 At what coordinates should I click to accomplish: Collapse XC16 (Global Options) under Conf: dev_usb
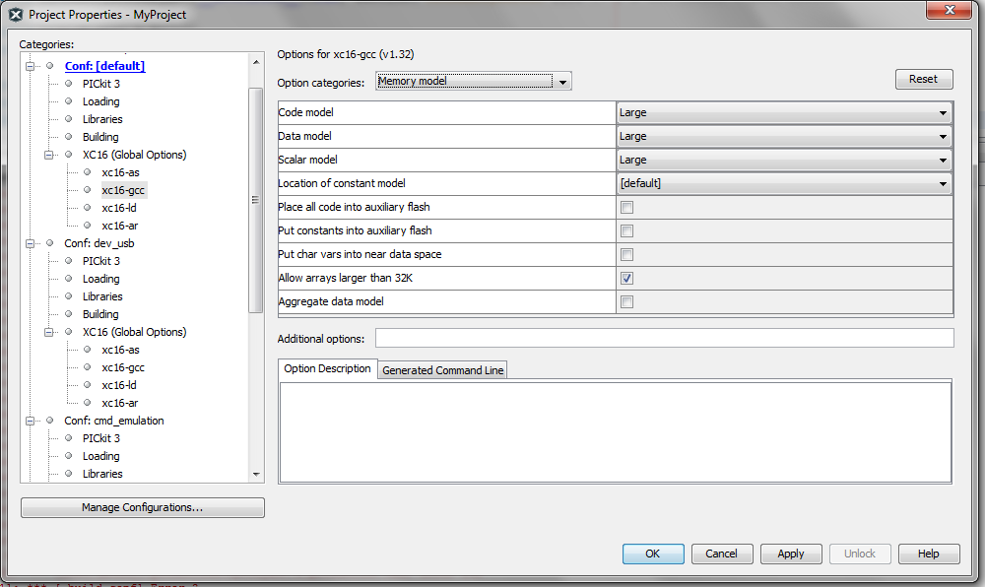[x=48, y=332]
